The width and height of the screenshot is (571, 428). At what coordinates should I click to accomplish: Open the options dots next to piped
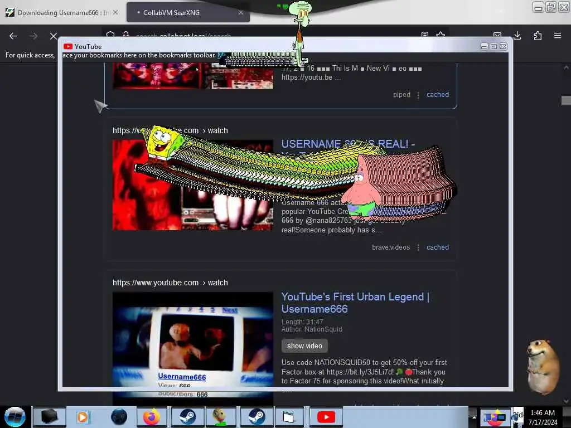(418, 95)
